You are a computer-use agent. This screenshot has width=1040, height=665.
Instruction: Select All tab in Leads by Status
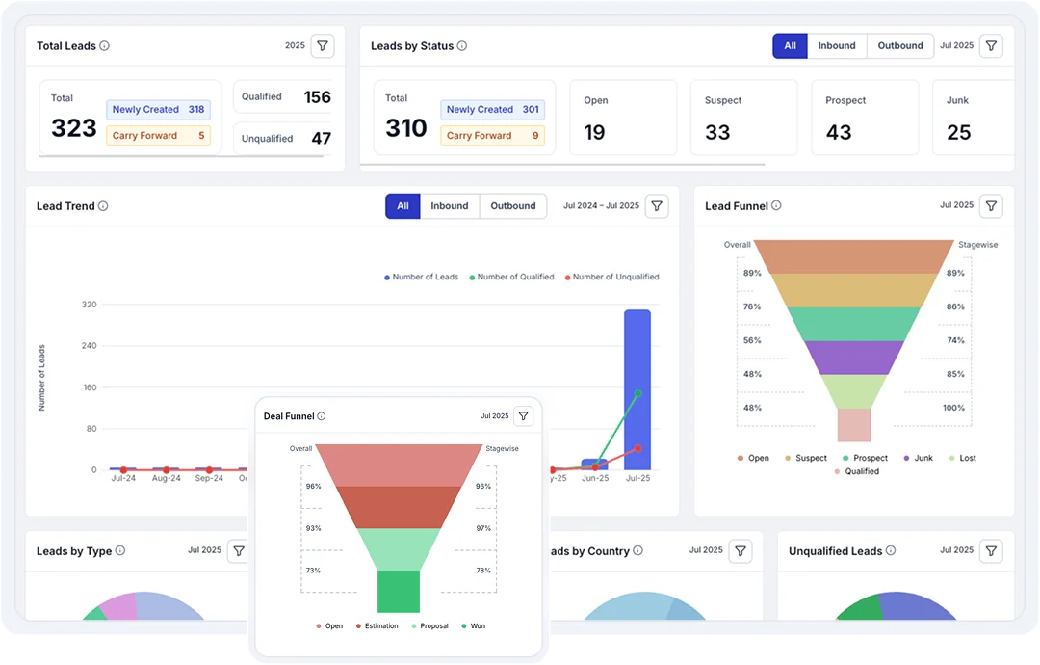pos(790,46)
